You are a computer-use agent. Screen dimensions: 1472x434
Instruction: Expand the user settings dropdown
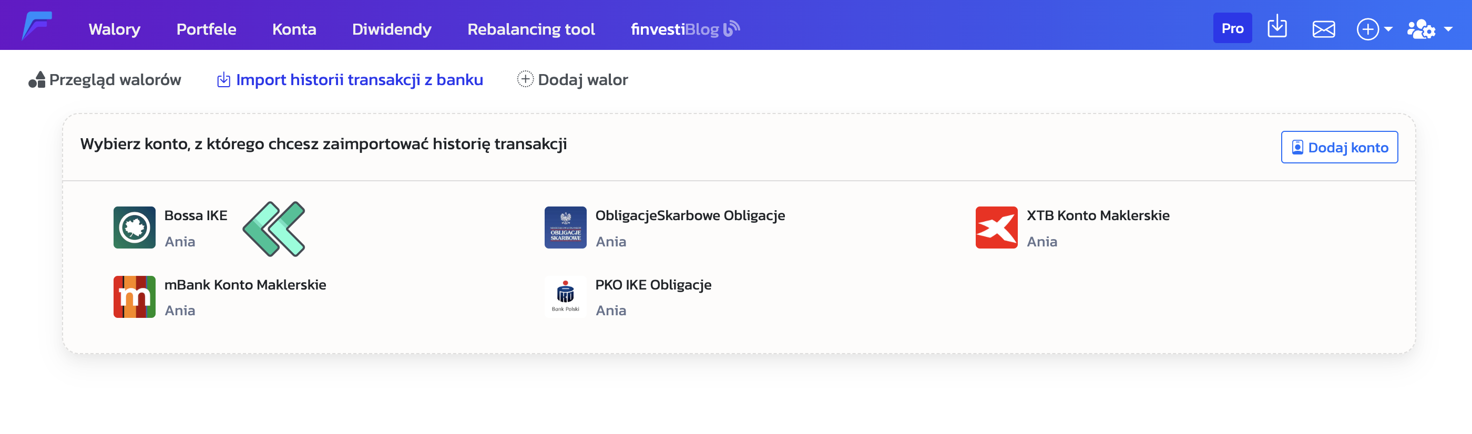[x=1429, y=29]
